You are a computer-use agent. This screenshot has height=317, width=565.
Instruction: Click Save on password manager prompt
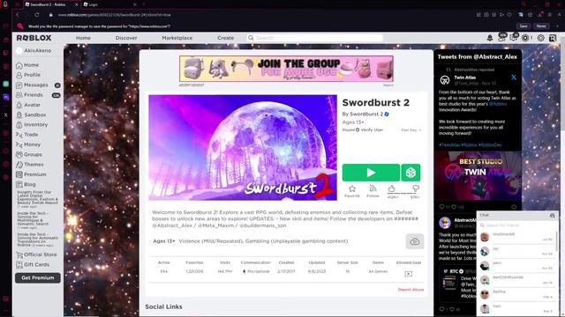(x=524, y=26)
